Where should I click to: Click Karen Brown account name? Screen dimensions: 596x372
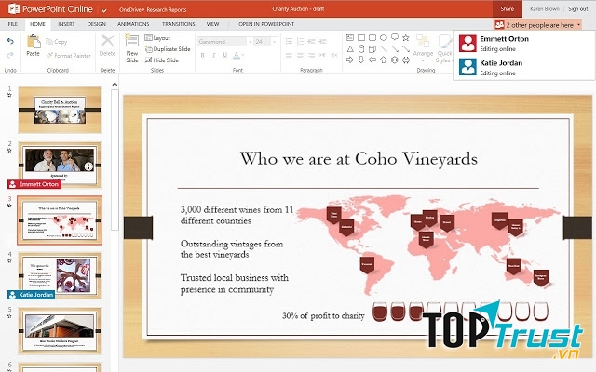point(545,8)
